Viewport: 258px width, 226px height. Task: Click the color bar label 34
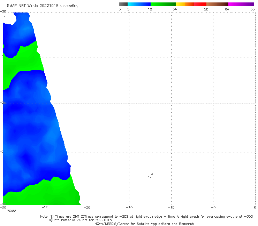point(175,9)
